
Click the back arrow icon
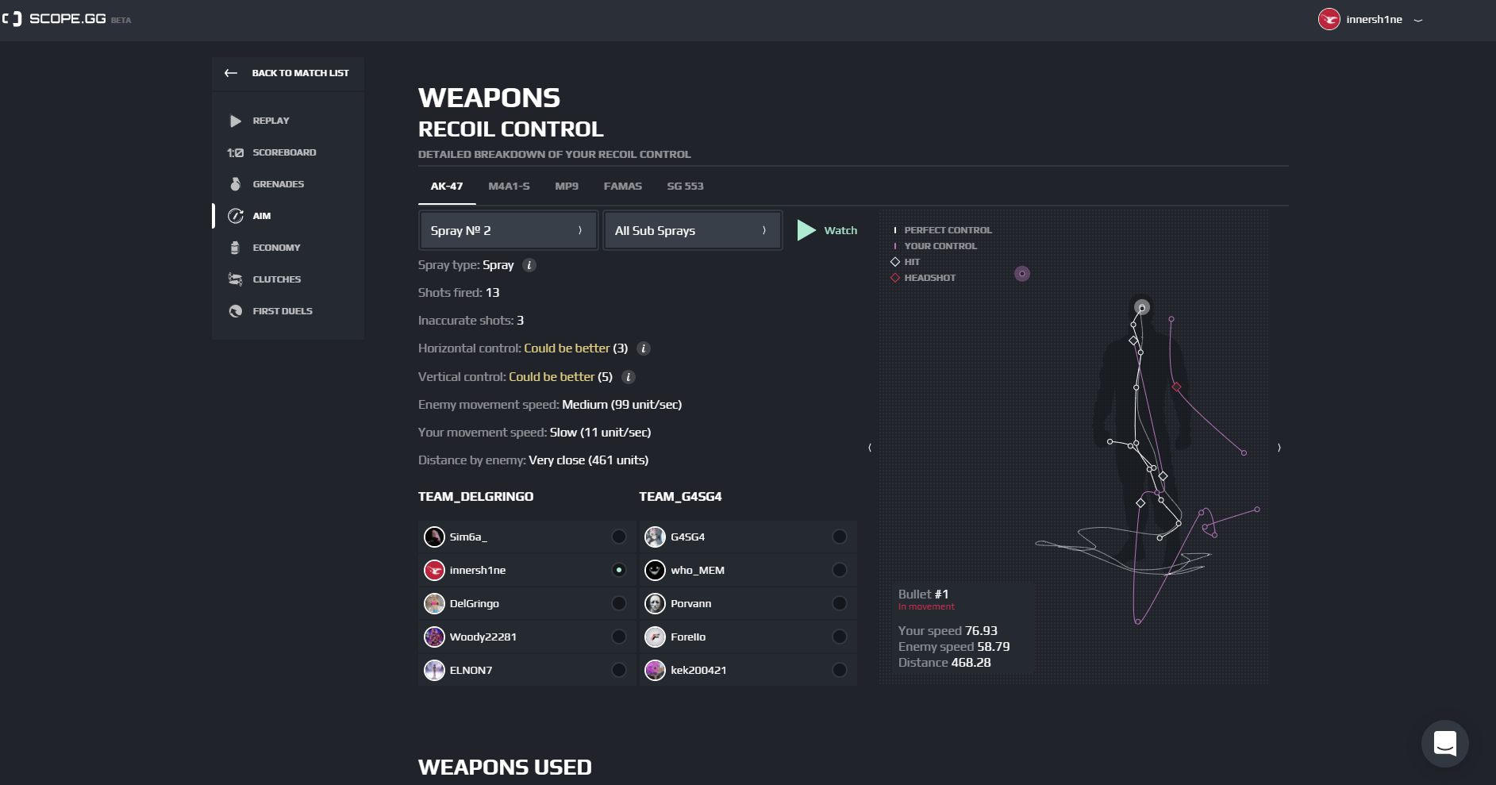231,73
